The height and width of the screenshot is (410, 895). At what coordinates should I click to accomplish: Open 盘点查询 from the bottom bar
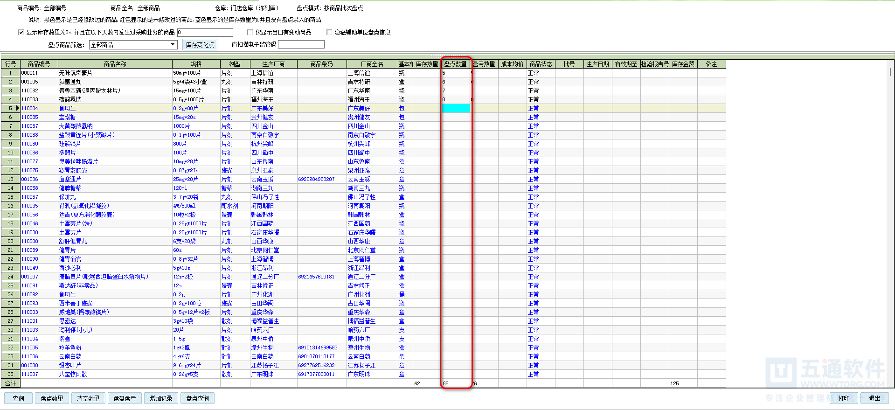[x=197, y=398]
